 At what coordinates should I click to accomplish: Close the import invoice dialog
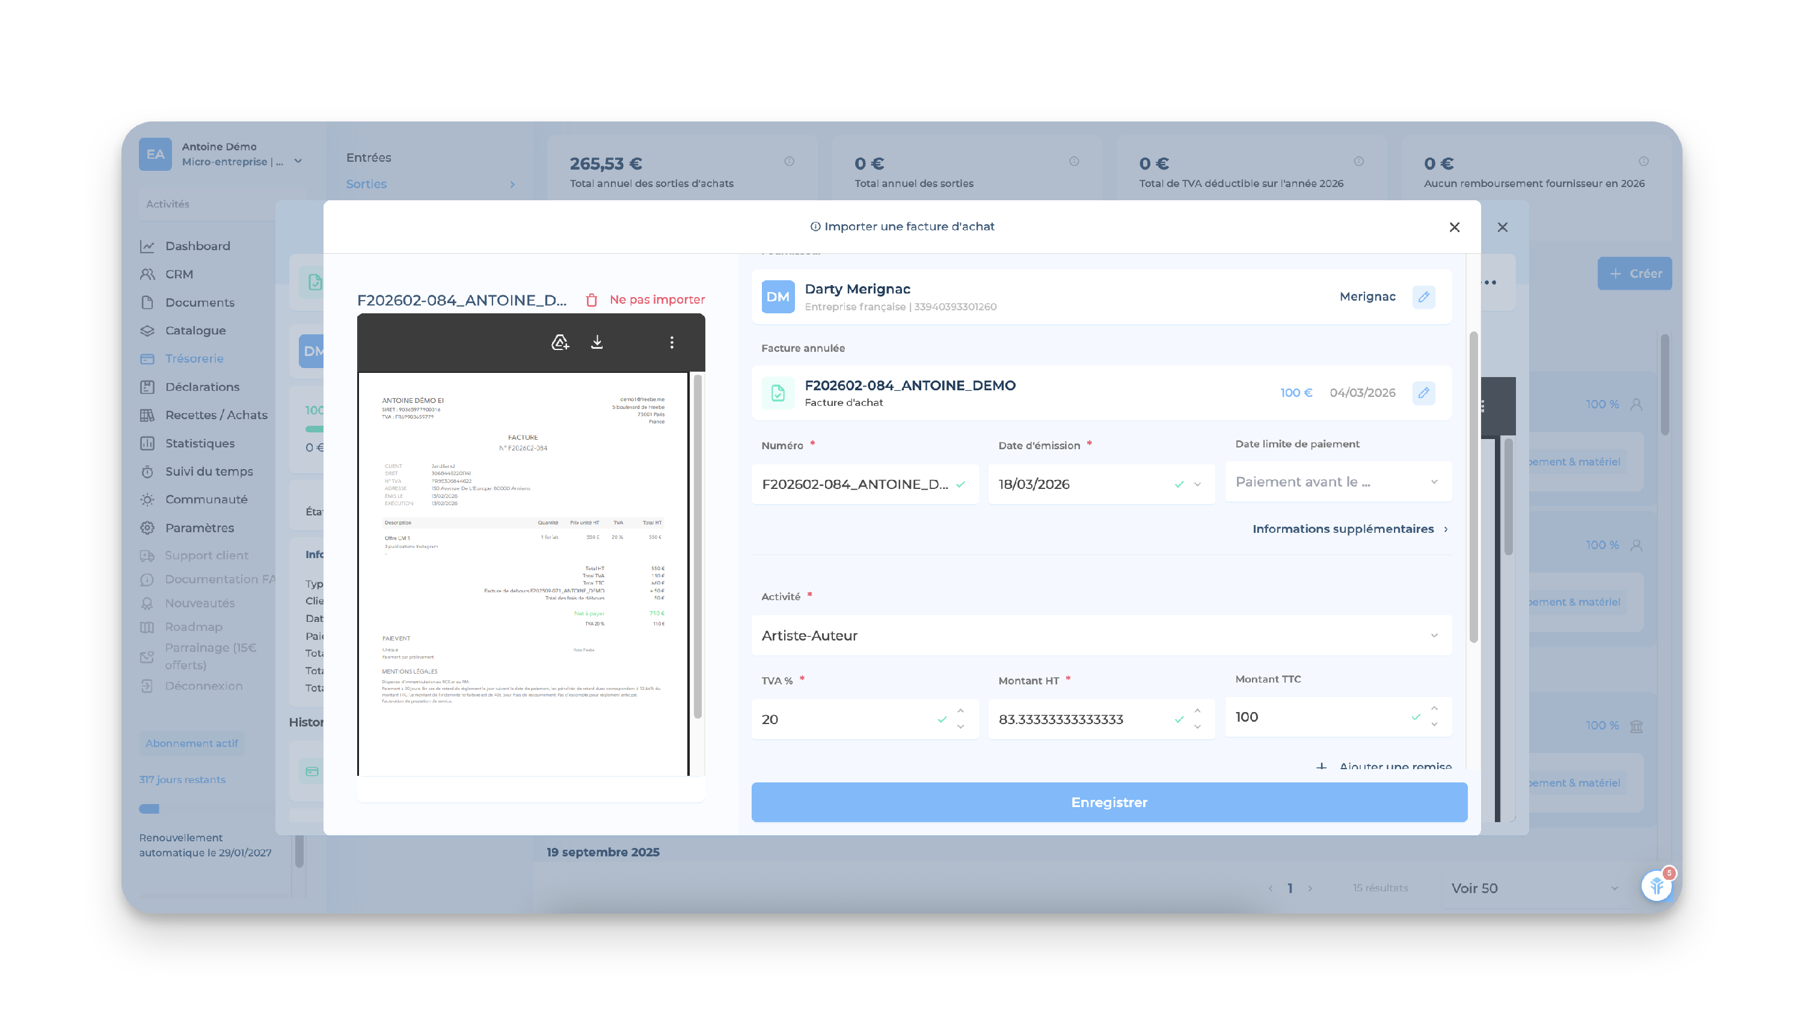point(1454,227)
